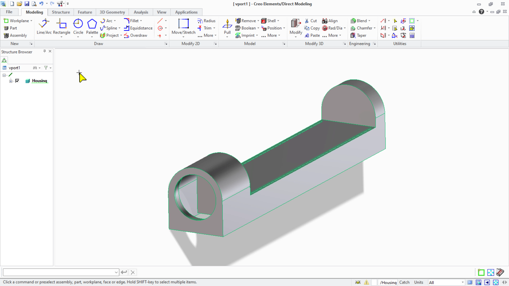Screen dimensions: 509x286
Task: Switch to the Structure ribbon tab
Action: (x=61, y=12)
